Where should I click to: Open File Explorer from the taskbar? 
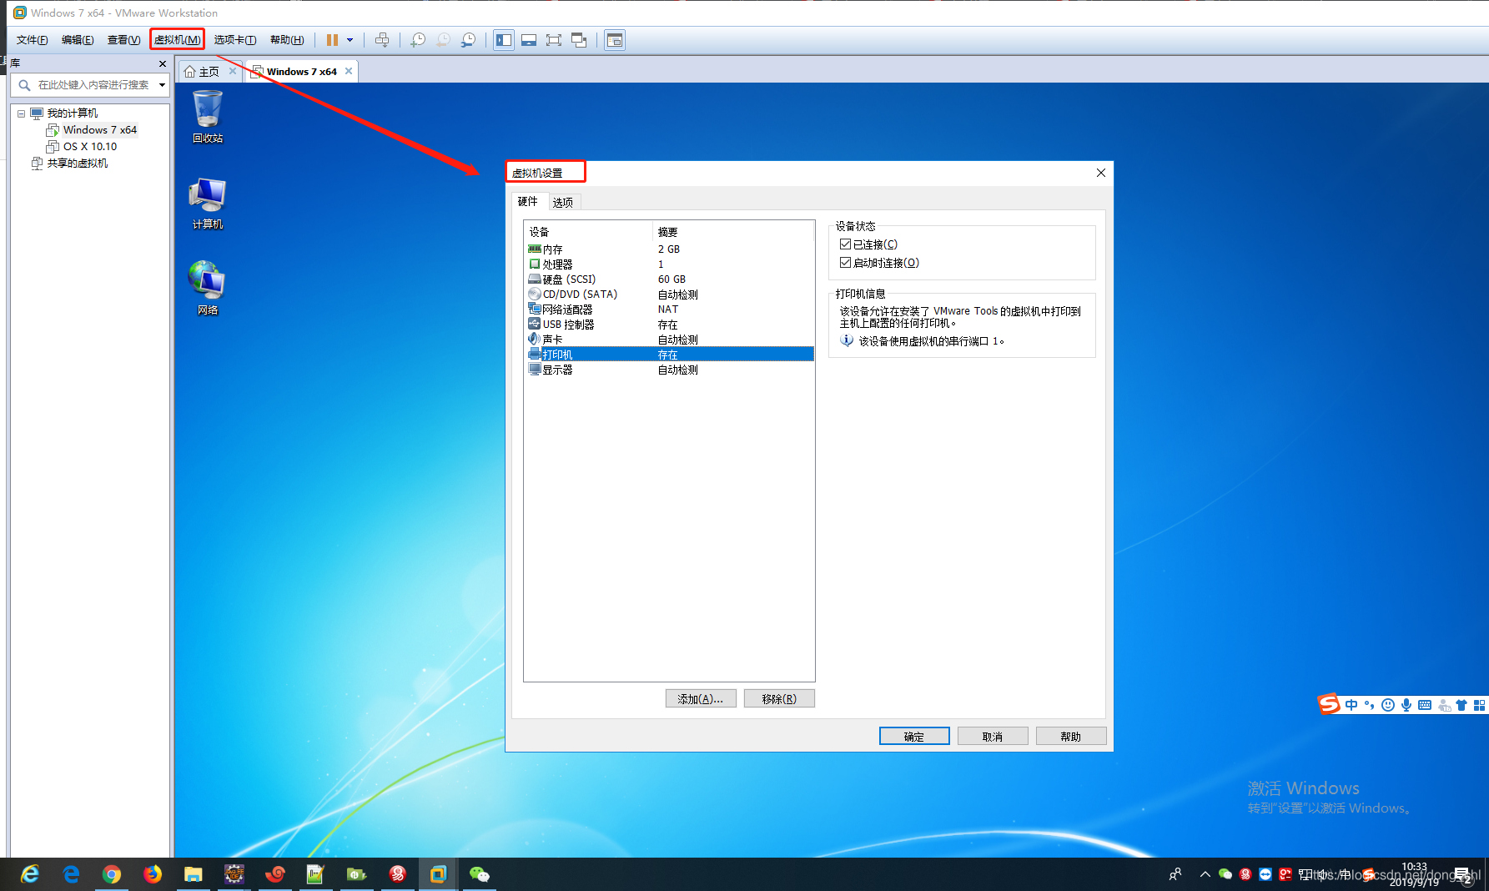click(x=194, y=873)
